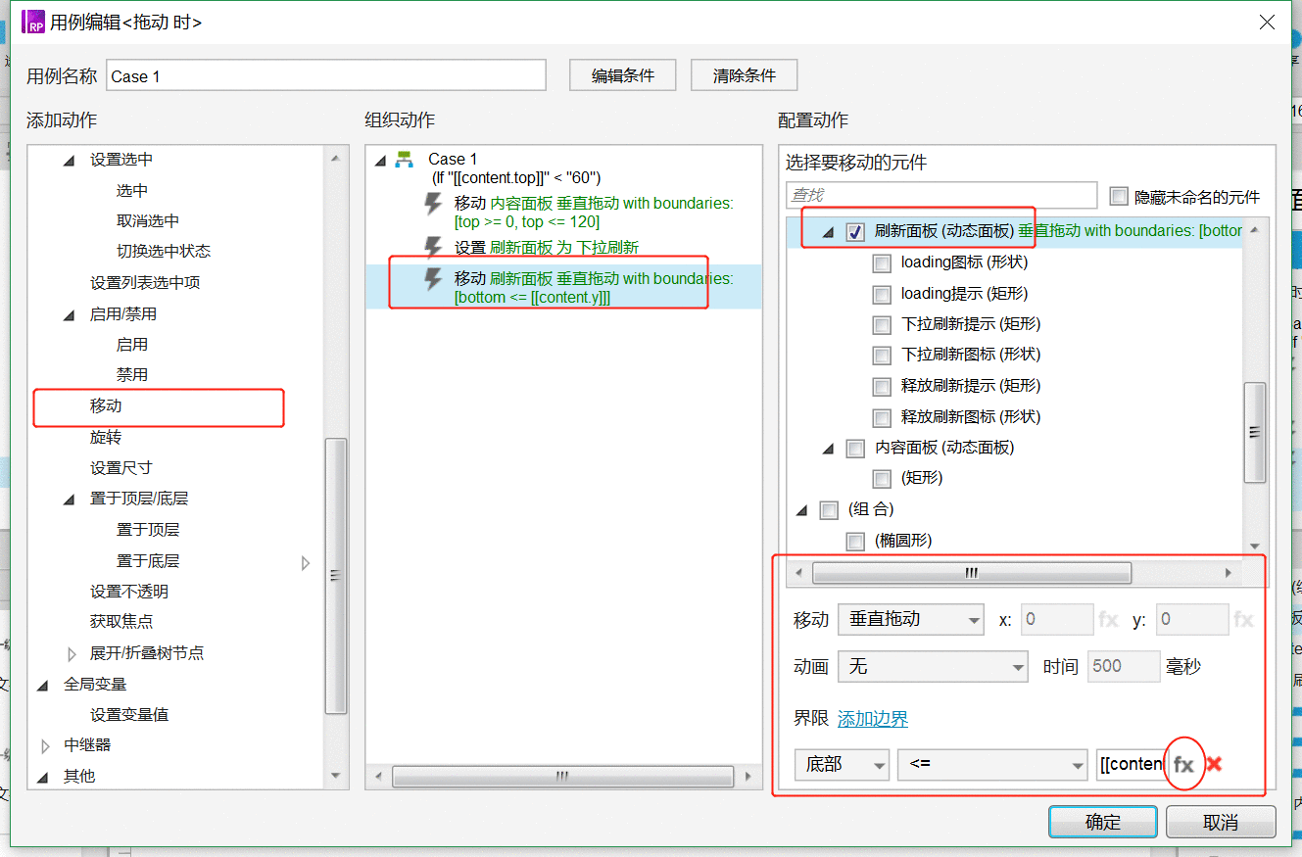Check 释放刷新图标 (形状) checkbox
1302x857 pixels.
click(x=882, y=417)
